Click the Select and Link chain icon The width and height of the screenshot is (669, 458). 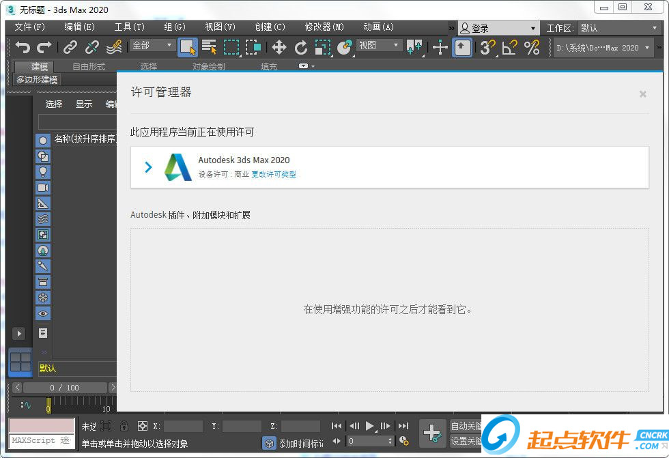pyautogui.click(x=70, y=47)
